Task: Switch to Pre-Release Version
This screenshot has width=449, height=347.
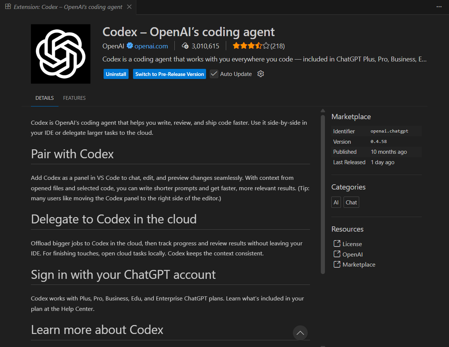Action: tap(170, 74)
